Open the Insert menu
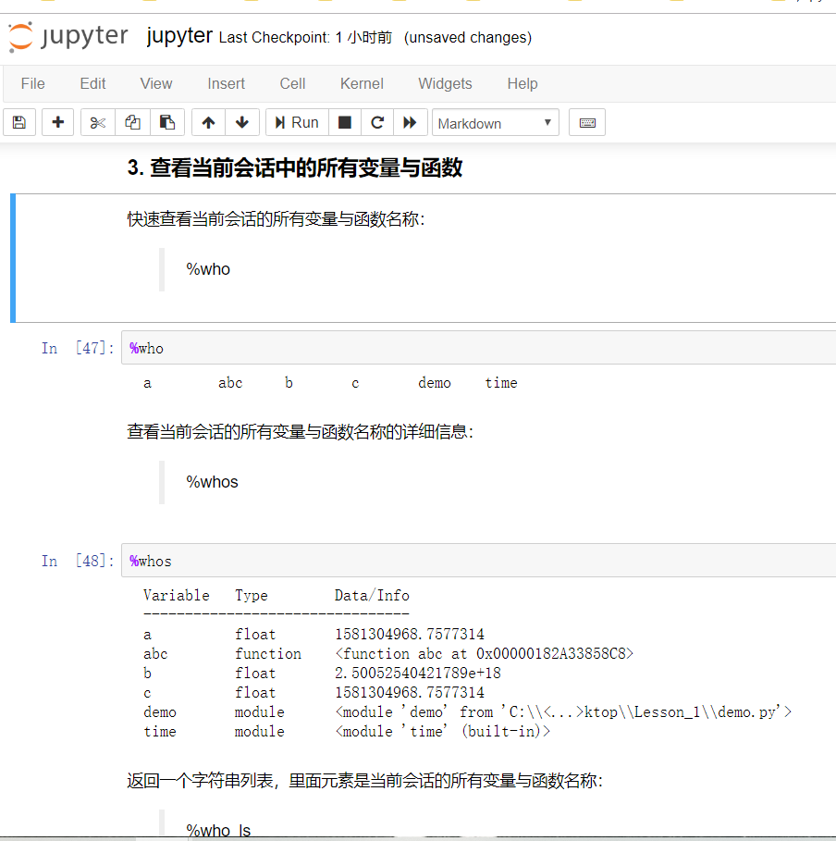The height and width of the screenshot is (841, 836). [226, 83]
